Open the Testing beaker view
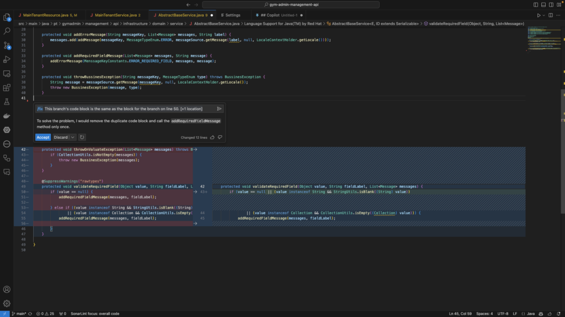 (7, 102)
